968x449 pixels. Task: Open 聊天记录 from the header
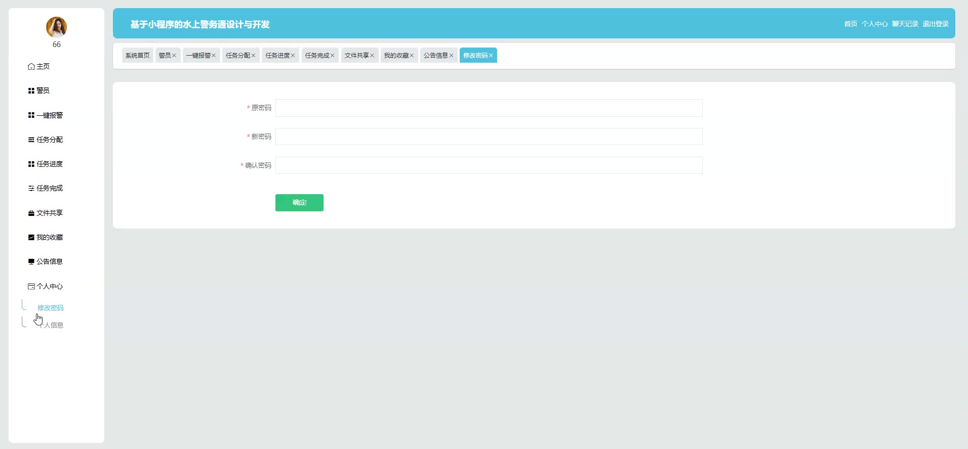tap(905, 24)
